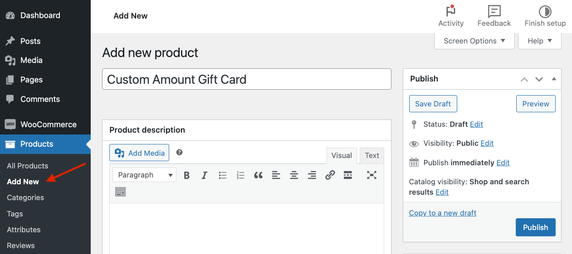Insert a bulleted list
Screen dimensions: 572x254
tap(223, 175)
